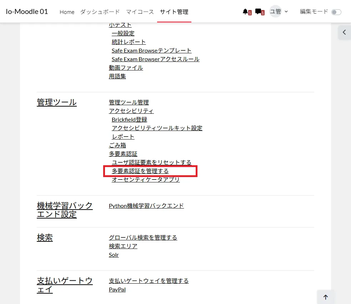Open グローバル検索を管理する link
351x304 pixels.
coord(143,237)
